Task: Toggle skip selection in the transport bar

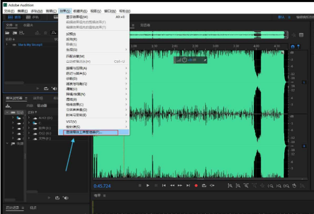Action: pyautogui.click(x=212, y=186)
